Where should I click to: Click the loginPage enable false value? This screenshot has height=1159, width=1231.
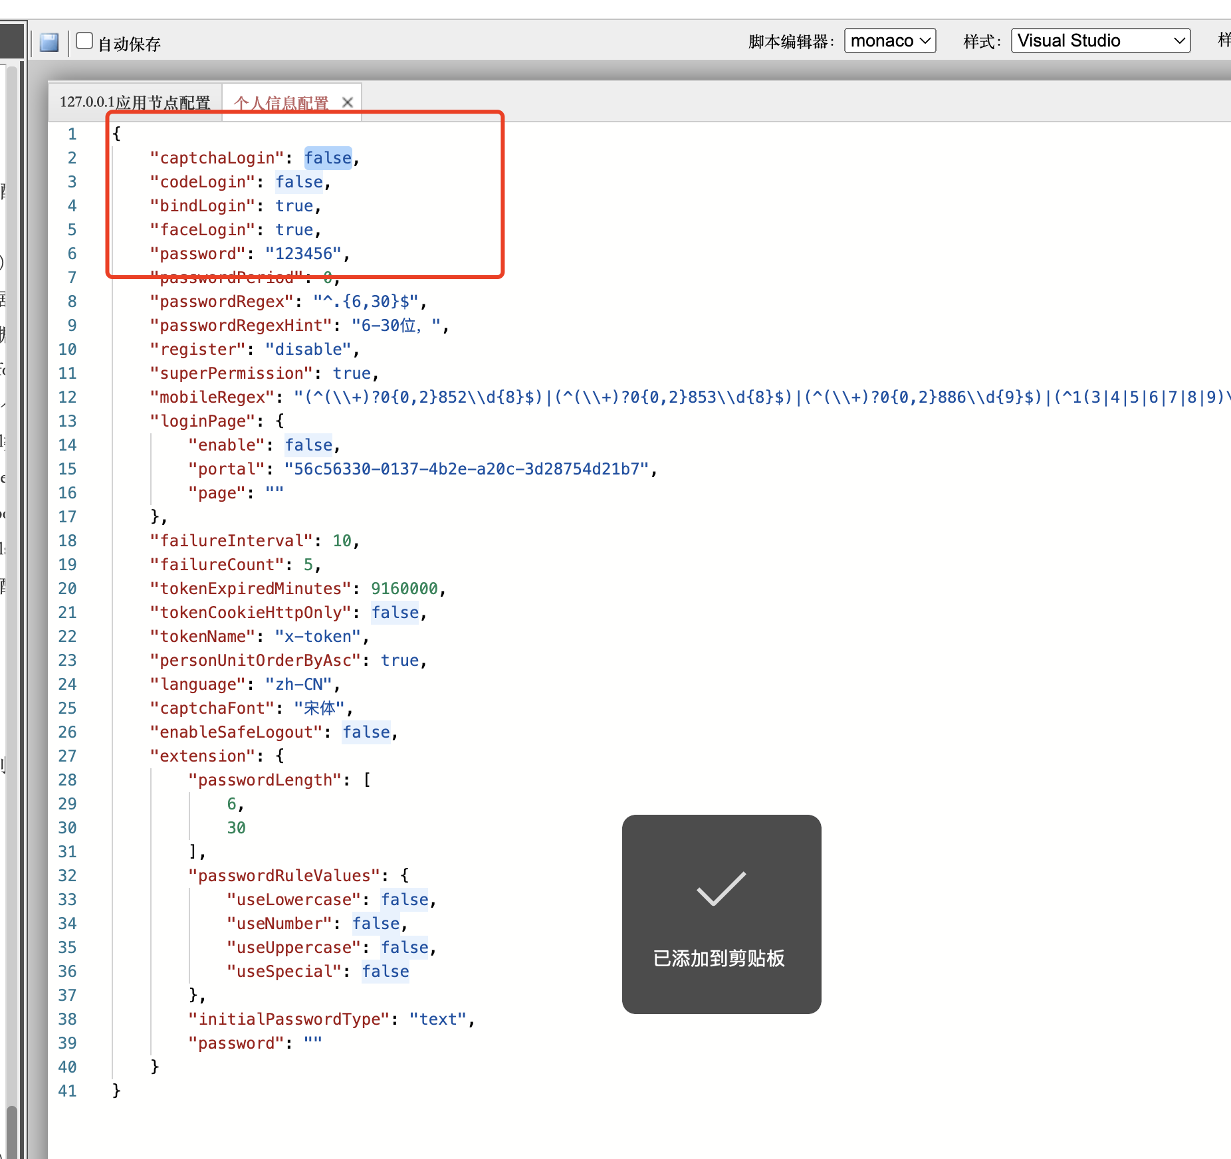[308, 445]
